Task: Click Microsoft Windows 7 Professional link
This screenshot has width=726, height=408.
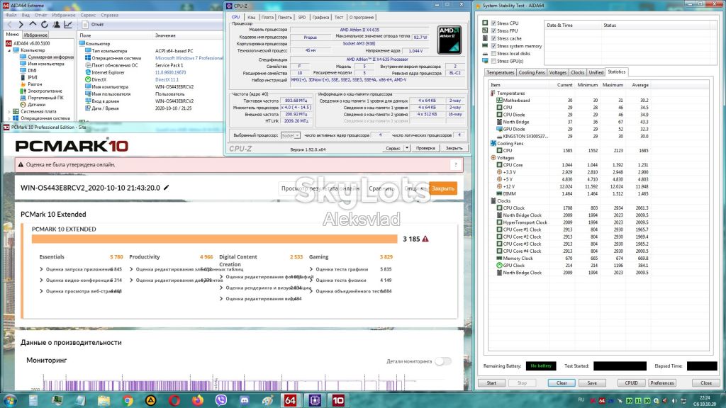Action: click(189, 58)
